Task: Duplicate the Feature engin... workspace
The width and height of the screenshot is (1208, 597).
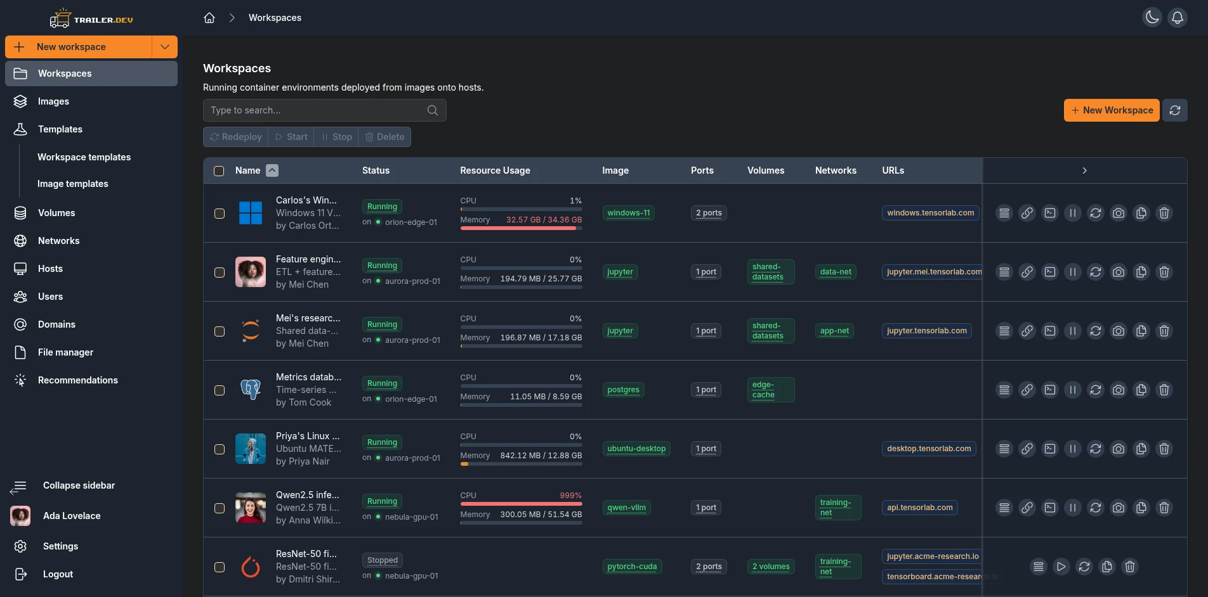Action: coord(1141,272)
